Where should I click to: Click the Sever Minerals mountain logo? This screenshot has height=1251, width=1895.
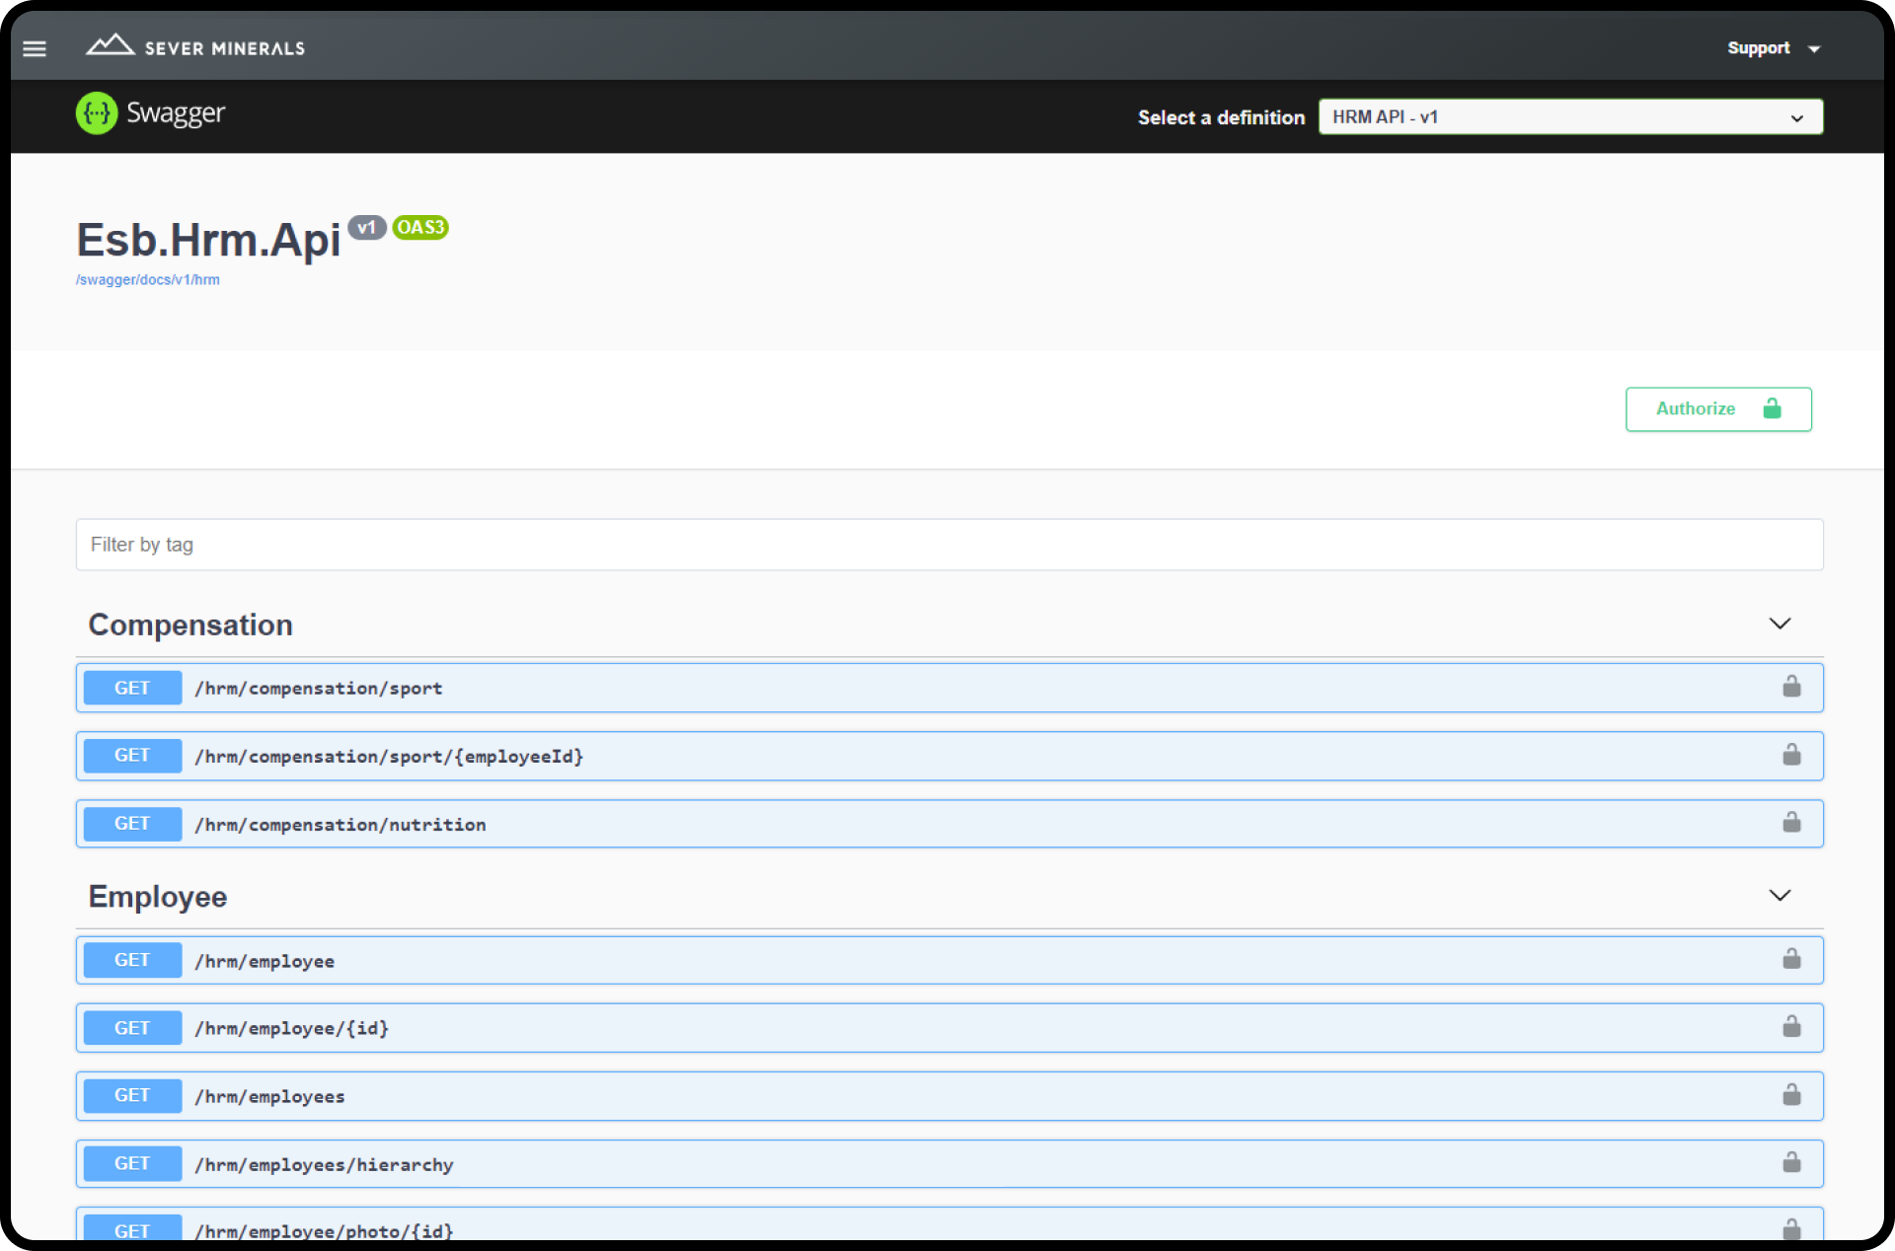[x=110, y=45]
